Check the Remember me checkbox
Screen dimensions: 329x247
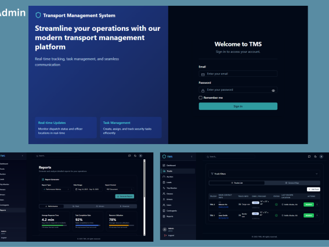coord(200,98)
